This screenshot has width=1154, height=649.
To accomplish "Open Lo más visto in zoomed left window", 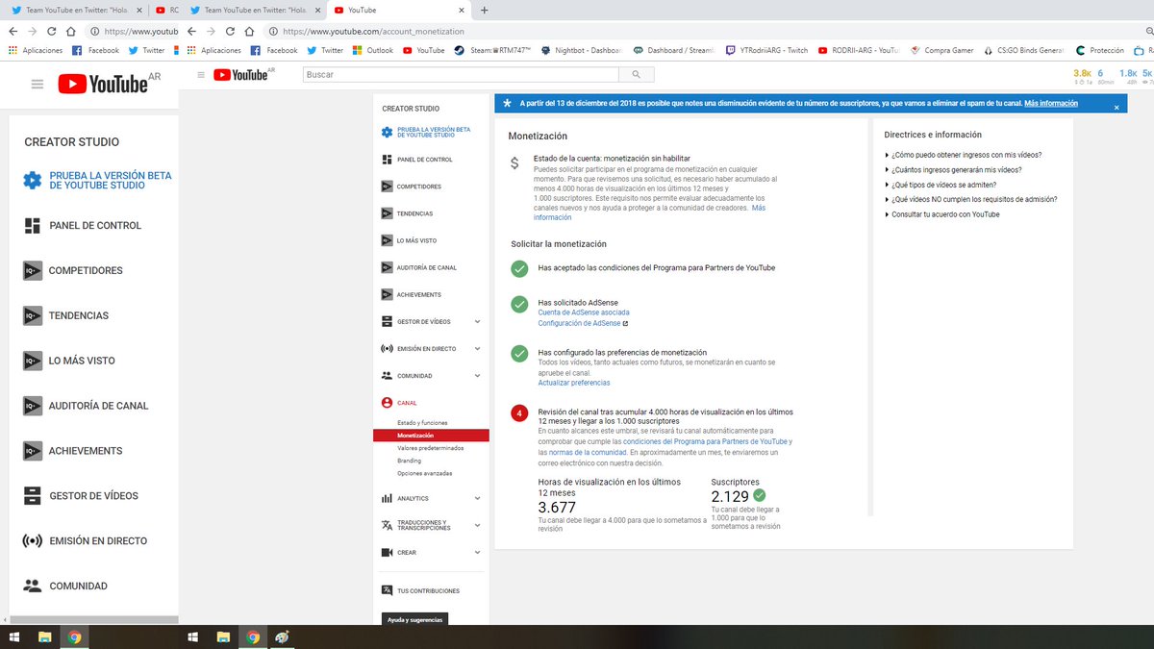I will [x=69, y=361].
